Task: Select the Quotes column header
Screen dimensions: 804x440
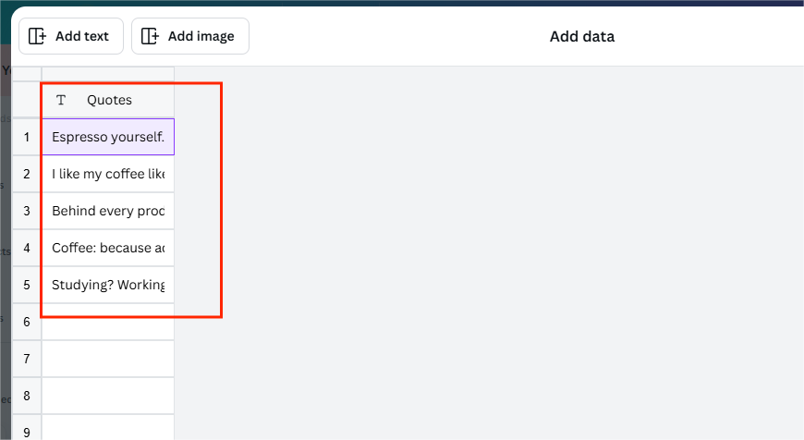Action: click(108, 100)
